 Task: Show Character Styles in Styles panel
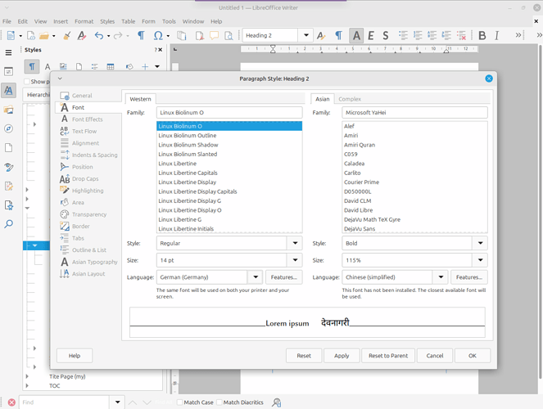(x=48, y=67)
